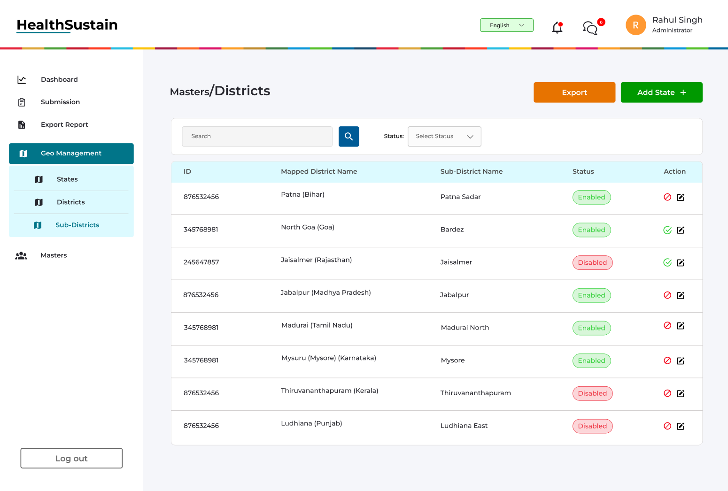Enable the Jaisalmer (Rajasthan) row via check icon
Image resolution: width=728 pixels, height=491 pixels.
click(667, 262)
